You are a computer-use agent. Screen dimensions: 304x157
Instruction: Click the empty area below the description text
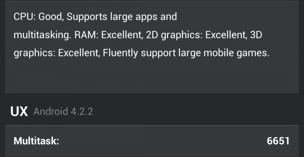pyautogui.click(x=152, y=78)
